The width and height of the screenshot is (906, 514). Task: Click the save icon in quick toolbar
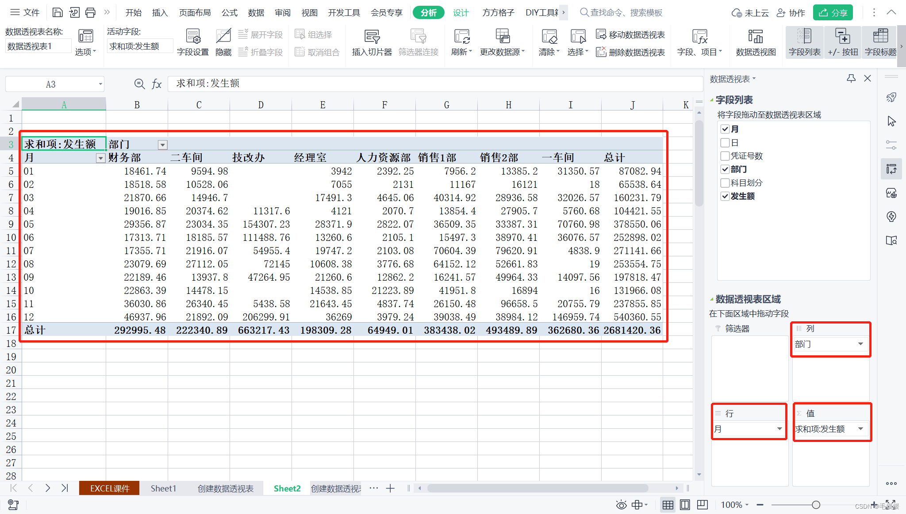(x=58, y=12)
